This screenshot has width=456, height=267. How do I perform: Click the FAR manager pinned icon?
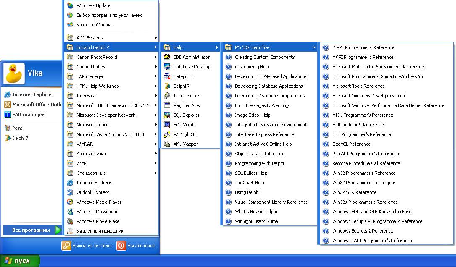pyautogui.click(x=8, y=115)
